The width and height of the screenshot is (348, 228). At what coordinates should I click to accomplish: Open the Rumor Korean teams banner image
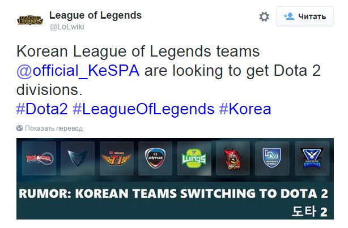tap(175, 179)
